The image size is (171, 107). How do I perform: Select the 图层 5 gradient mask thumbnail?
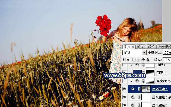click(150, 73)
